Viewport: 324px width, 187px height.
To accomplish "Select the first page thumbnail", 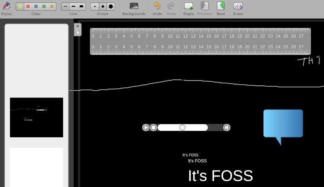I will click(36, 117).
